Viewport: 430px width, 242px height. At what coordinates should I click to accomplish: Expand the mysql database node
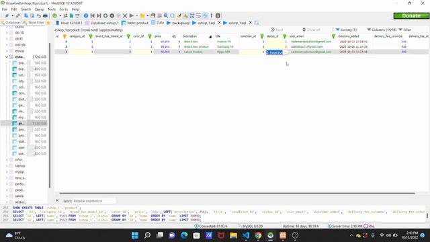[7, 172]
